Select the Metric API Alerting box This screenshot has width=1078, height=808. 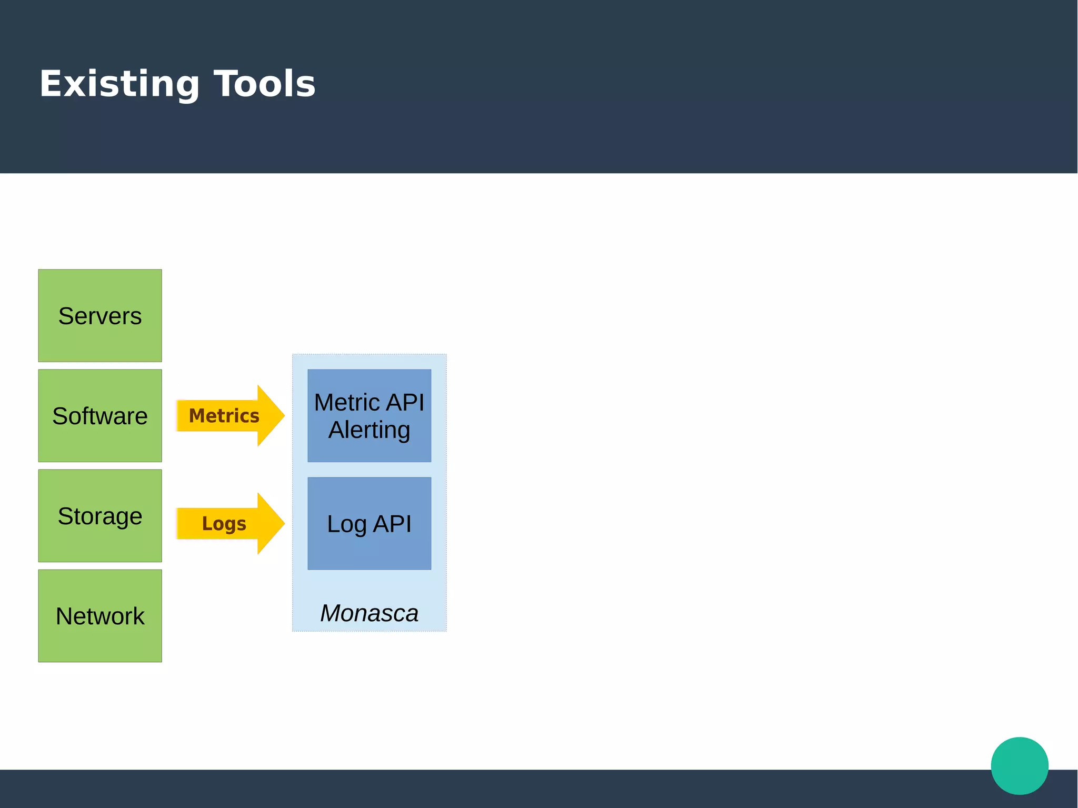(x=370, y=416)
